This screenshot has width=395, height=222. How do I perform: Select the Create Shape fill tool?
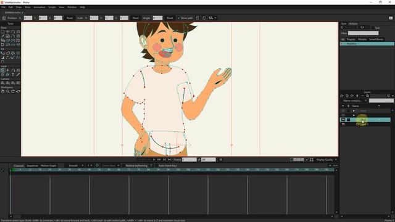[x=8, y=53]
